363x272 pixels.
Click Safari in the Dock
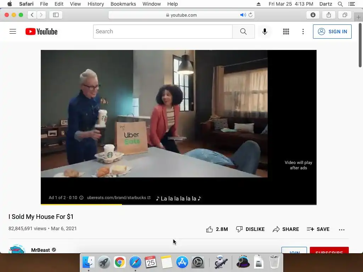[x=135, y=262]
